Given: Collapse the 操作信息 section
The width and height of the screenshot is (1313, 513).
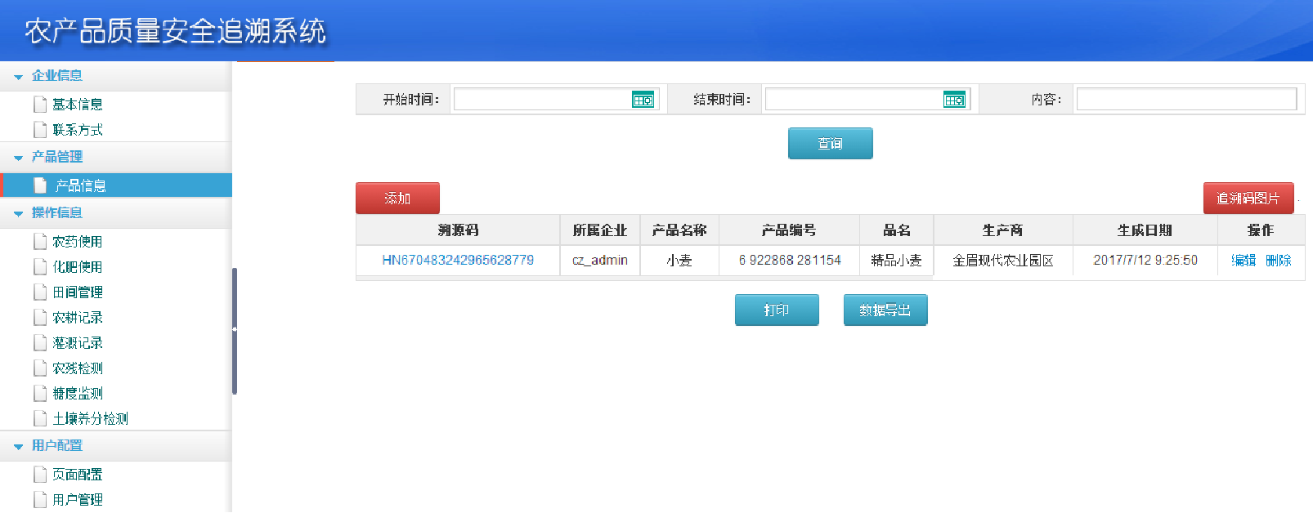Looking at the screenshot, I should tap(19, 214).
